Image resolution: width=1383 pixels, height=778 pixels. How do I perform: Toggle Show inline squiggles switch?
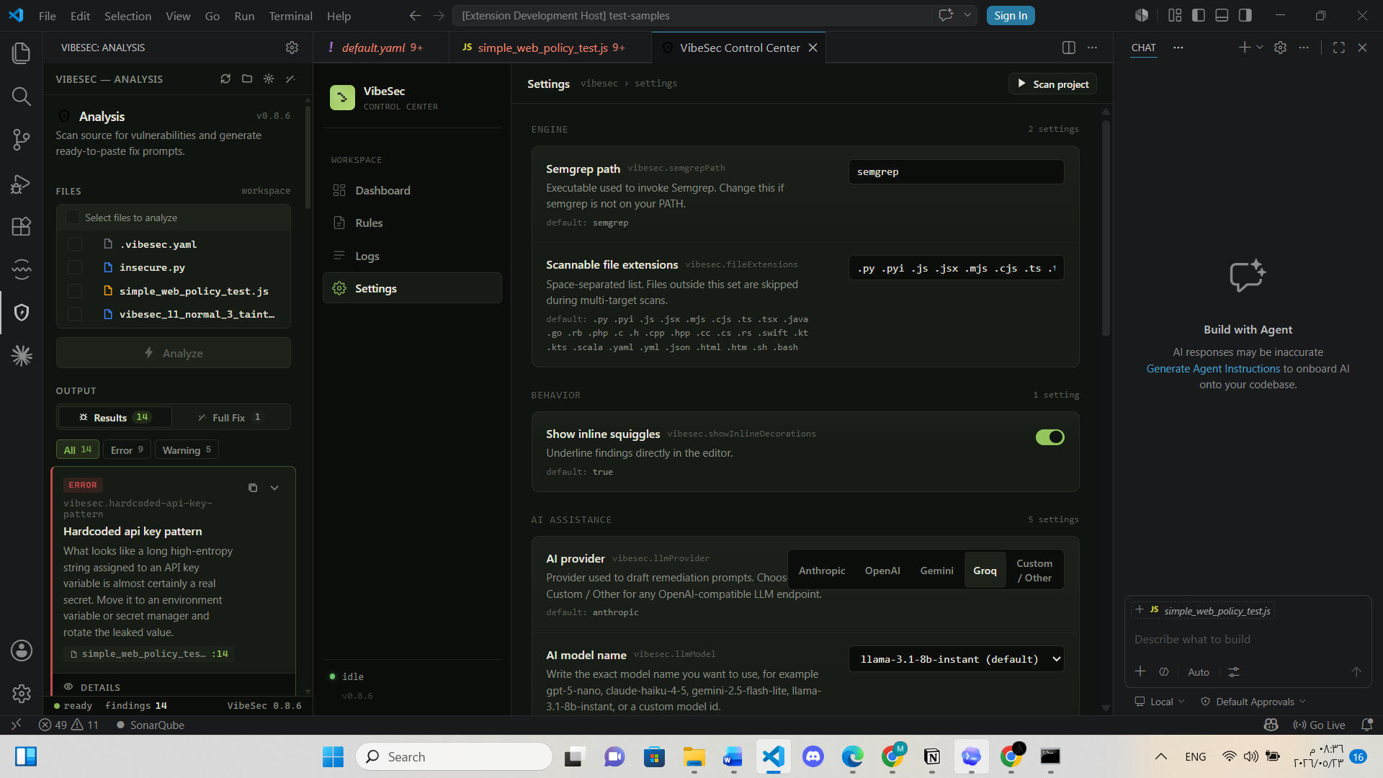(x=1049, y=437)
